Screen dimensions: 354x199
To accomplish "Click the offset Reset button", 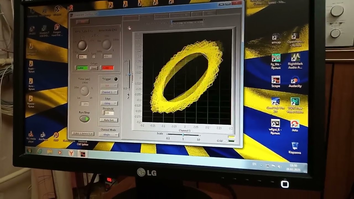I will pyautogui.click(x=94, y=68).
